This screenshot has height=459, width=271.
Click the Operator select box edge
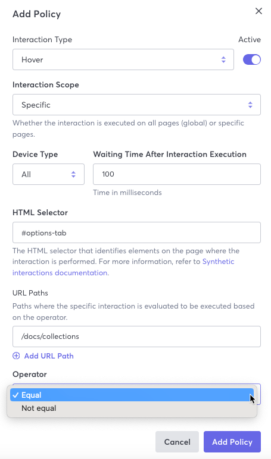click(x=258, y=394)
